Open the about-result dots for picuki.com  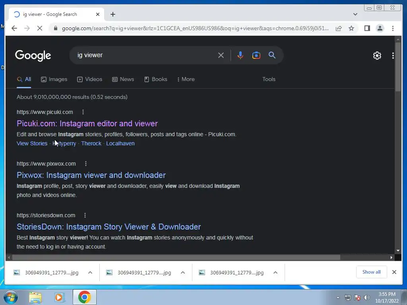pos(83,112)
